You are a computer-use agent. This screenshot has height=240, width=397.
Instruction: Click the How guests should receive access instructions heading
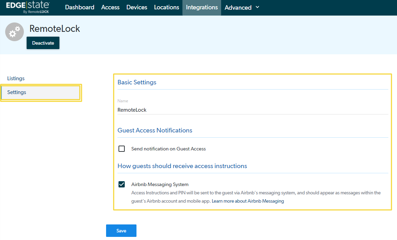coord(182,166)
